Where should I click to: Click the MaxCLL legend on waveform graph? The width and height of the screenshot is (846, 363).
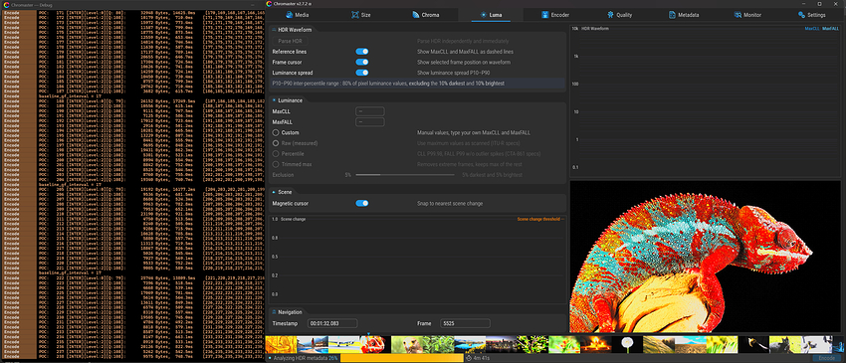click(812, 29)
